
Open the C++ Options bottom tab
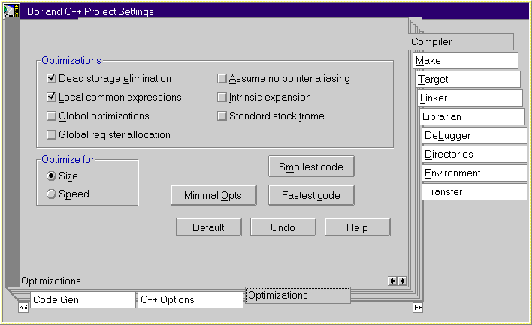pyautogui.click(x=190, y=300)
